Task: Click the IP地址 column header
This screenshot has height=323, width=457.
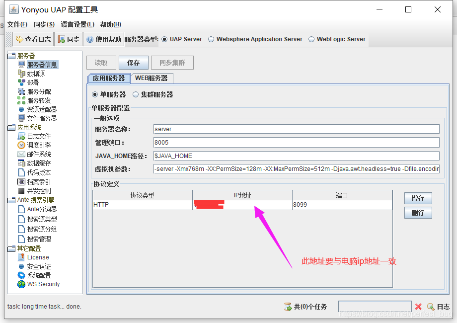Action: 242,195
